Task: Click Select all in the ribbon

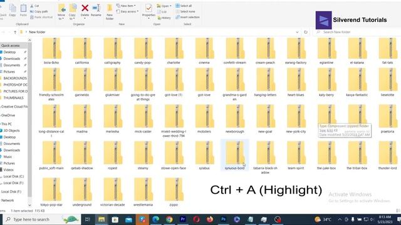Action: coord(184,6)
